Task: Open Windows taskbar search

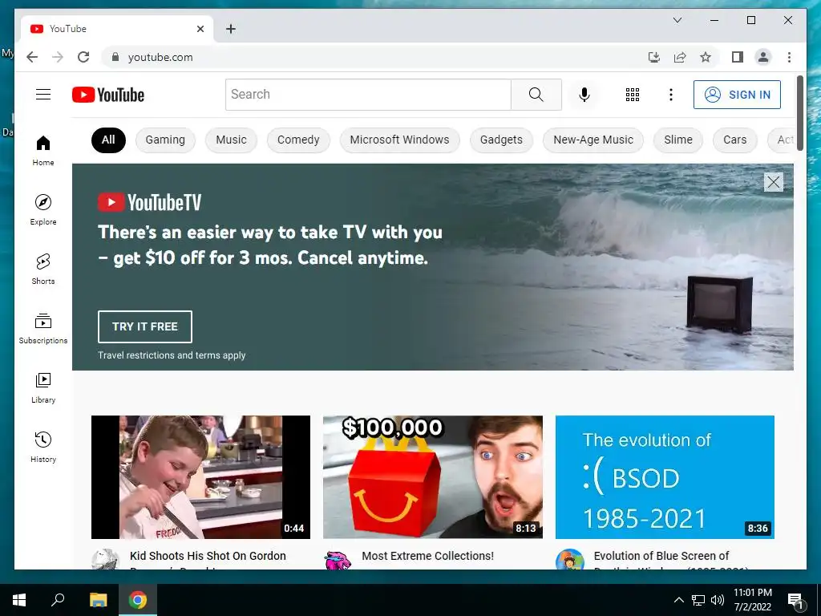Action: tap(58, 599)
